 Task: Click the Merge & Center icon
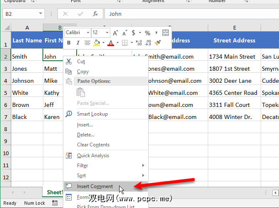[x=165, y=33]
